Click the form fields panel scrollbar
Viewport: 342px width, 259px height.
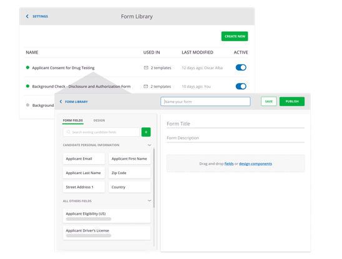[x=154, y=178]
